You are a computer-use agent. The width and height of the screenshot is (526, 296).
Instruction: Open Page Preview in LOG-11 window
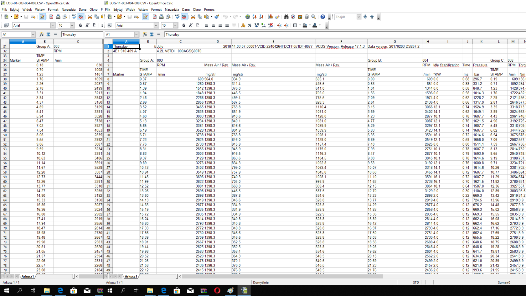(x=168, y=17)
